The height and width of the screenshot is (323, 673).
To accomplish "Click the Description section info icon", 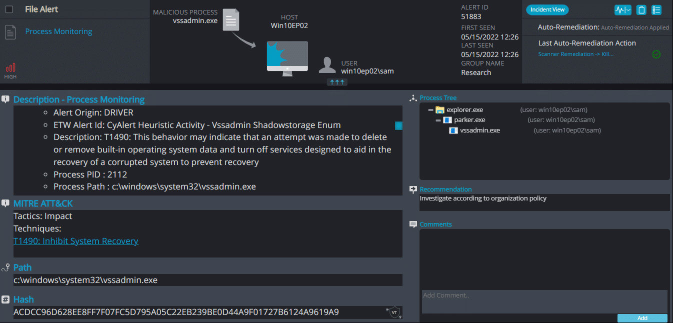I will click(x=5, y=99).
